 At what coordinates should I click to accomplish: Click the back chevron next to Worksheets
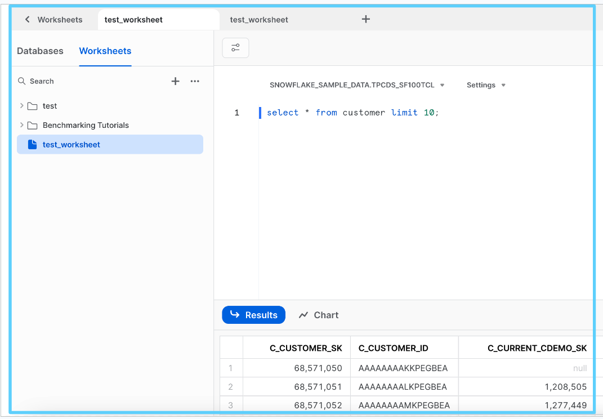point(27,20)
